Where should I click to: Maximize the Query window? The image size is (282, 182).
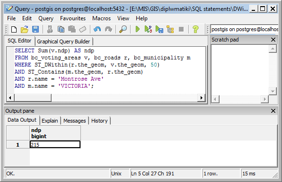click(x=263, y=9)
